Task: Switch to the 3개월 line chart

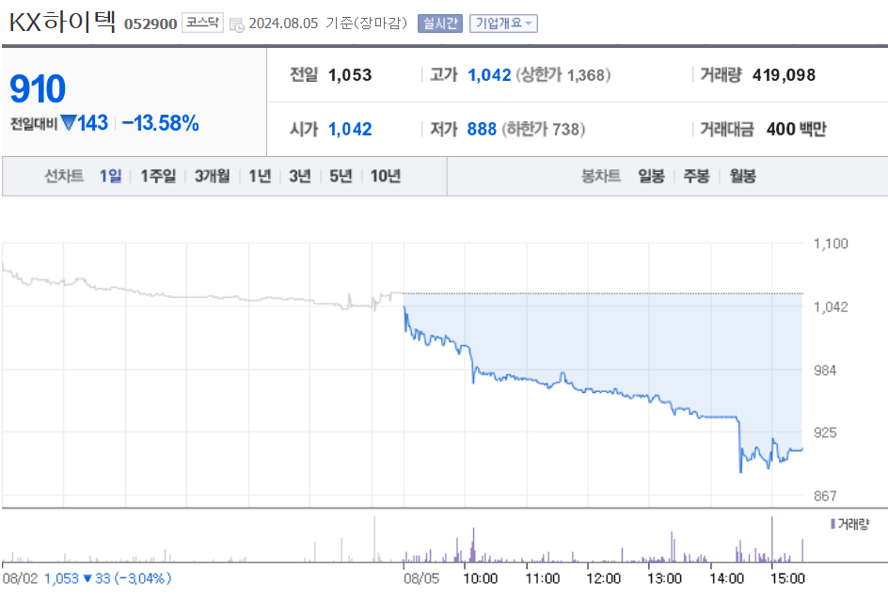Action: 213,176
